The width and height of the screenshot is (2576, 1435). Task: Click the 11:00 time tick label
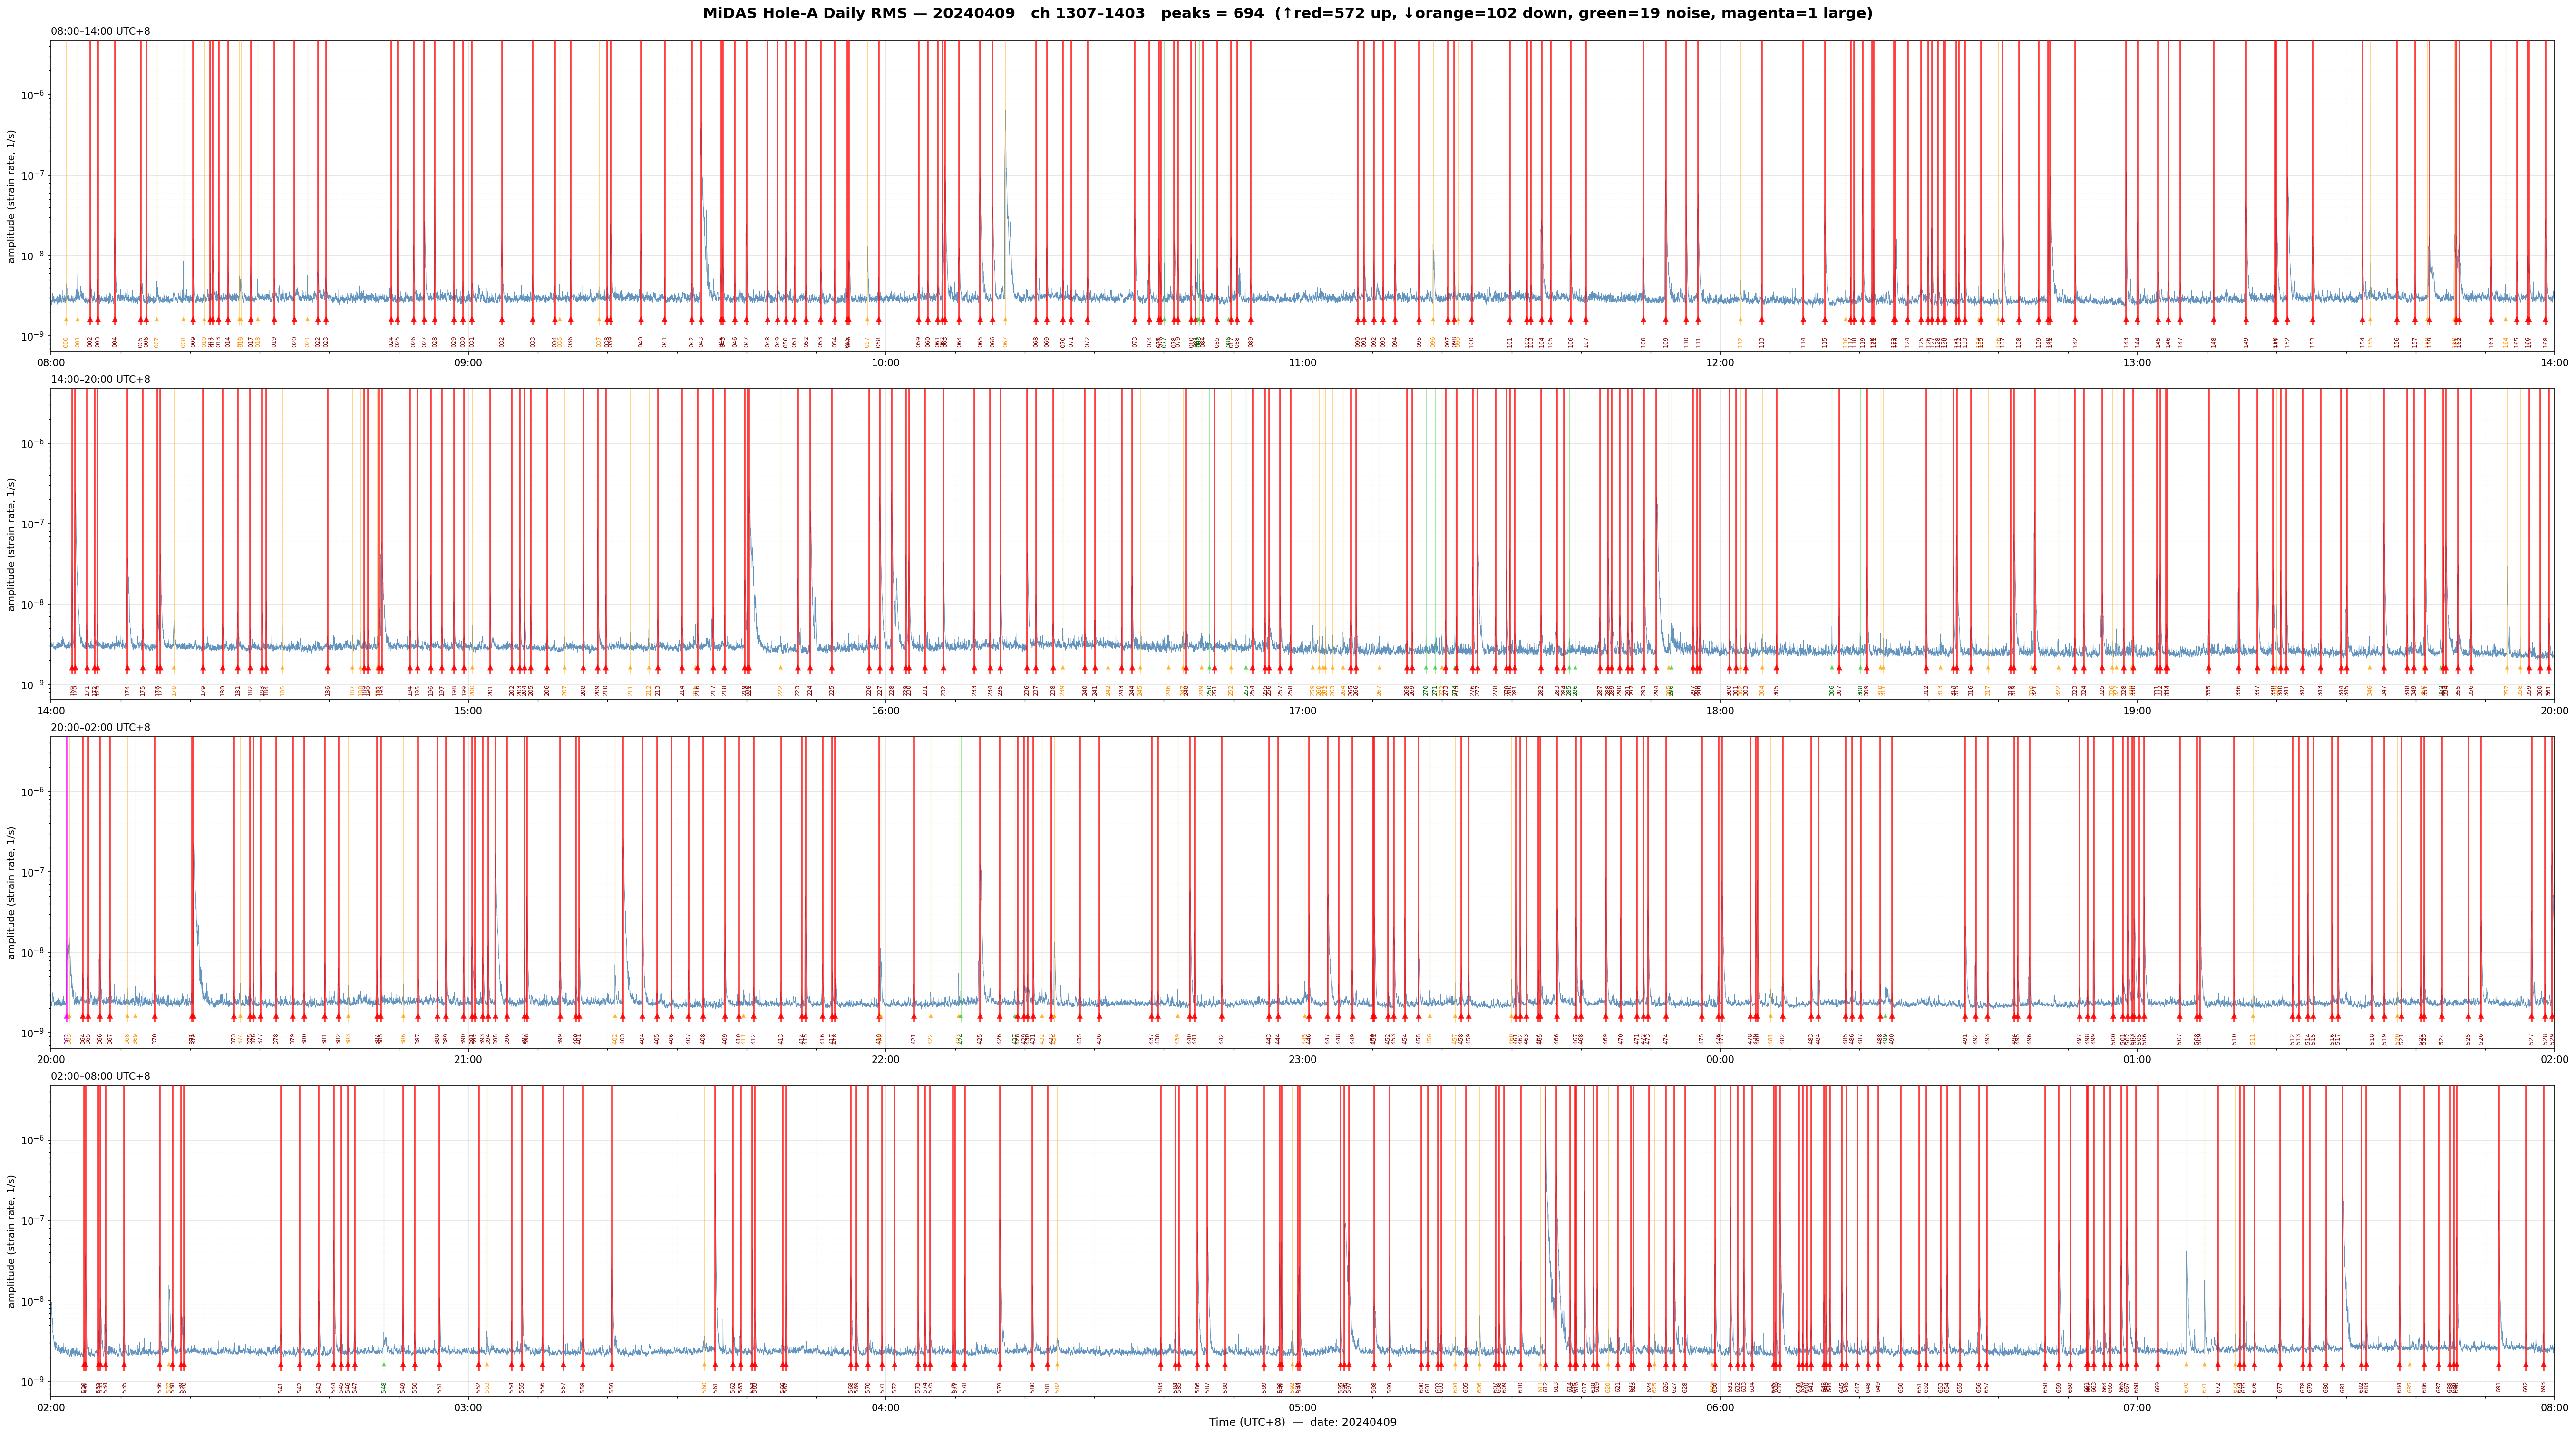pos(1302,362)
